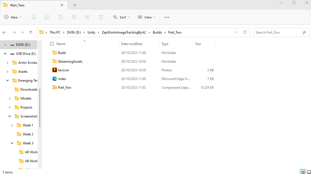The image size is (311, 174).
Task: Switch to large thumbnails view toggle
Action: point(308,172)
